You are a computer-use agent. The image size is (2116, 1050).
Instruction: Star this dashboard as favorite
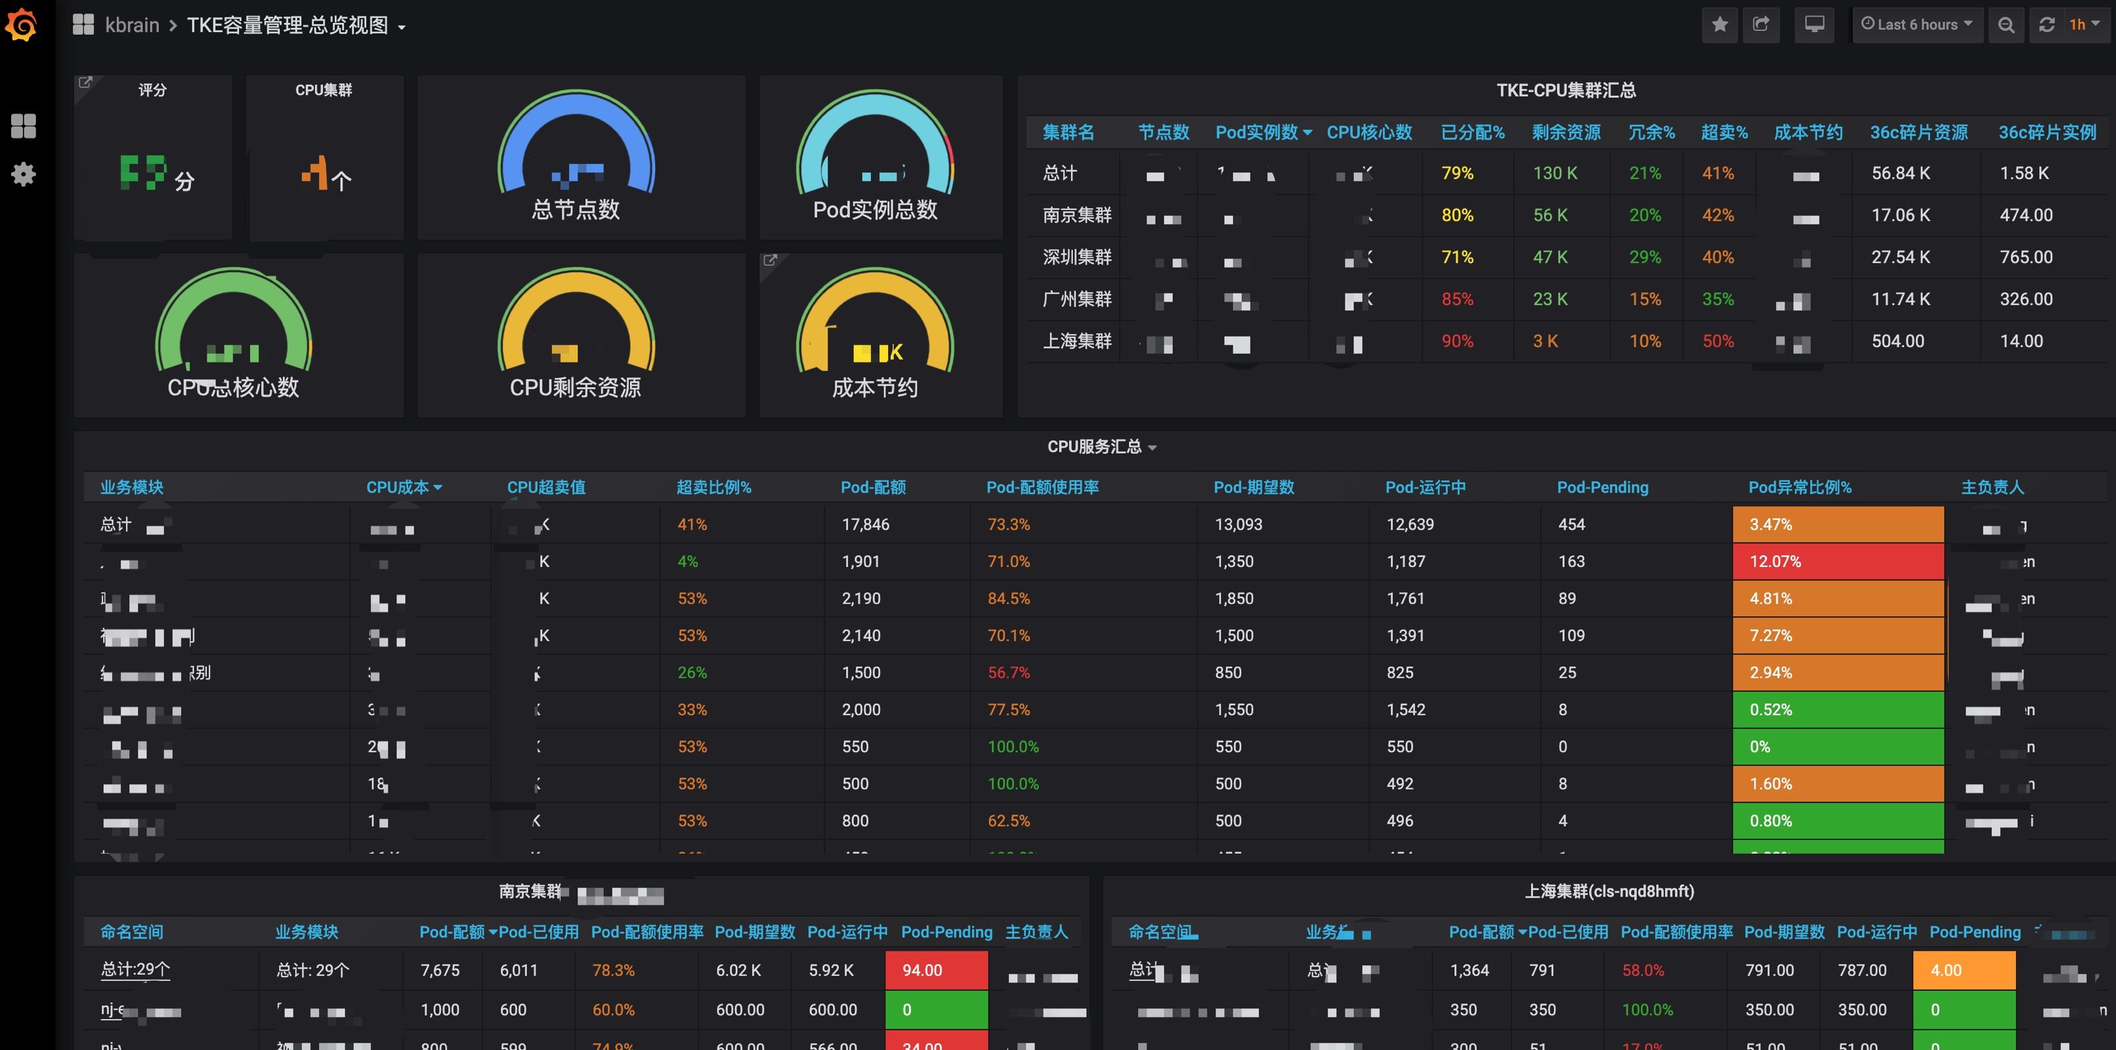point(1720,25)
